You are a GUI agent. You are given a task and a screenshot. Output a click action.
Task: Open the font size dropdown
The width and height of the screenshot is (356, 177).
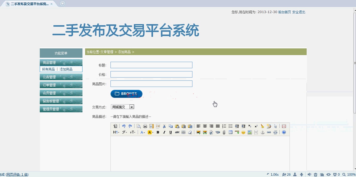click(133, 132)
